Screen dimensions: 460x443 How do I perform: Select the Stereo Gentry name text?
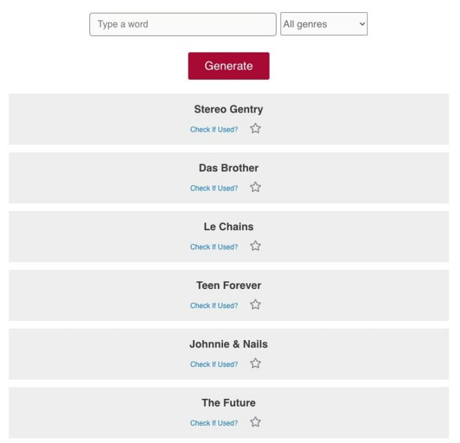tap(229, 109)
